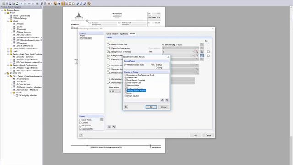
Task: Expand Load Cases and Combinations folder
Action: click(x=8, y=49)
